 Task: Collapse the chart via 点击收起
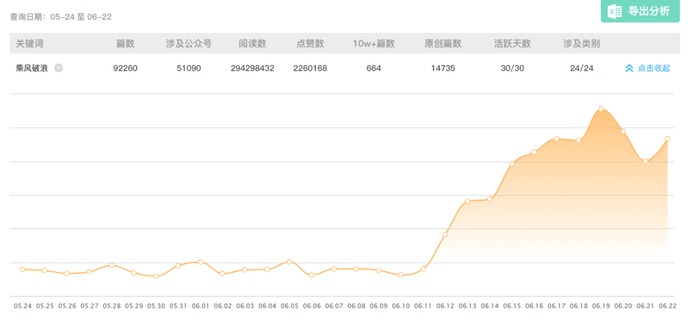(x=654, y=68)
